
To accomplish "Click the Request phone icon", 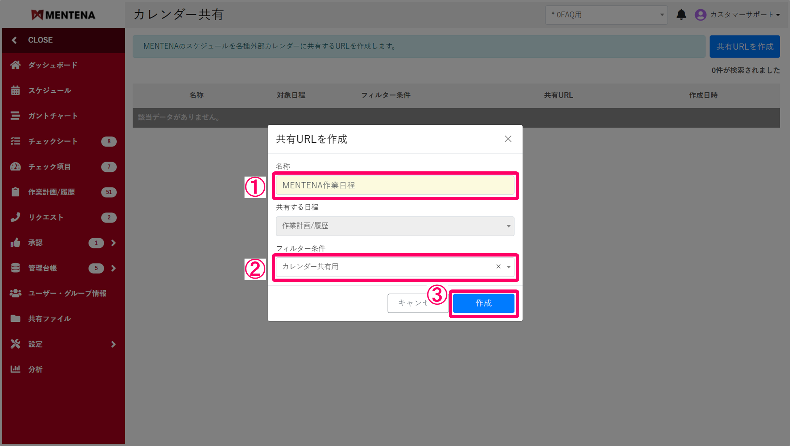I will 15,217.
